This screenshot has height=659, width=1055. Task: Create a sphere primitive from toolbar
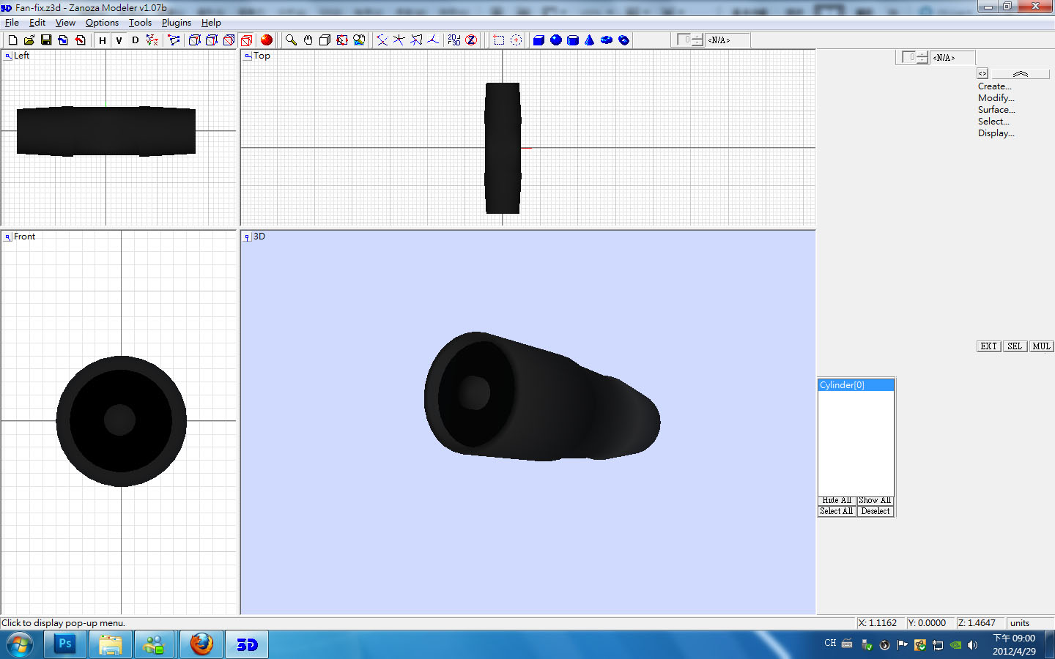(556, 40)
